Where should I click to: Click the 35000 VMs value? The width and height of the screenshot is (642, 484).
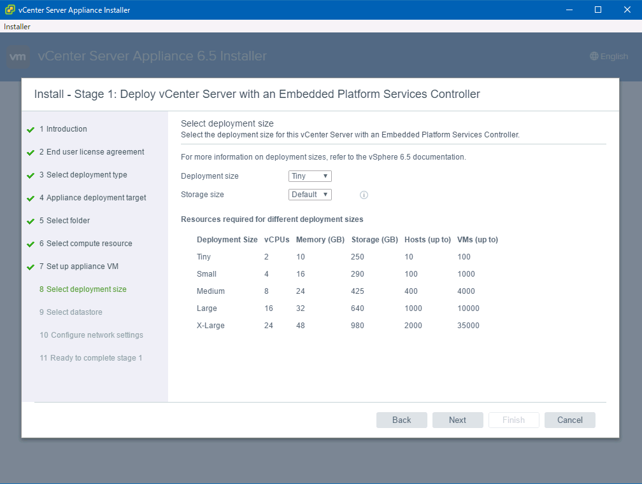pyautogui.click(x=468, y=326)
